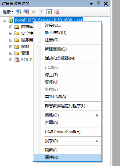
Task: Click the Filter funnel toolbar icon
Action: [41, 12]
